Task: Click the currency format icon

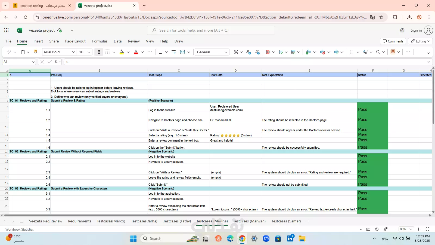Action: (x=236, y=52)
